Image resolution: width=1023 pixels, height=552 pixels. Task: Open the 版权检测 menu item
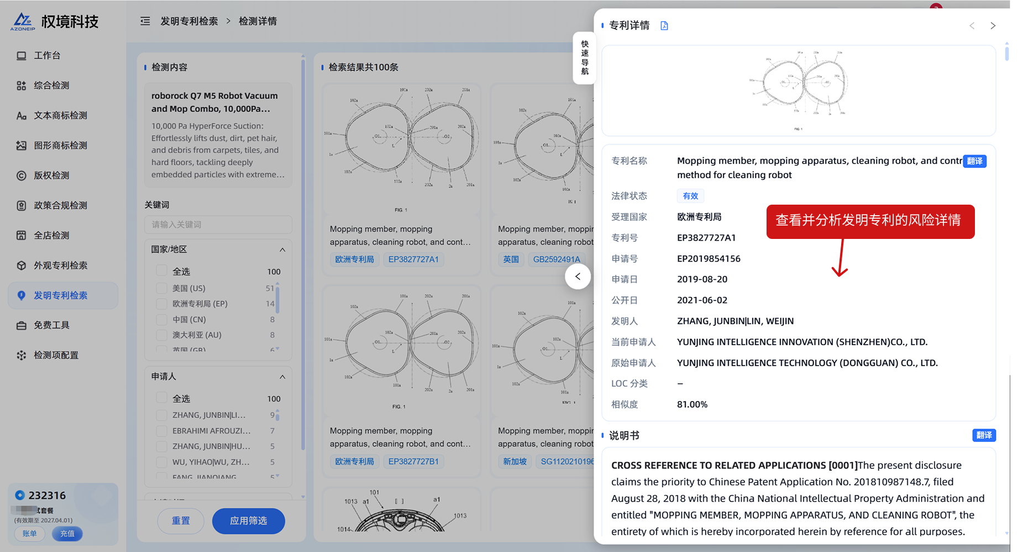tap(63, 175)
